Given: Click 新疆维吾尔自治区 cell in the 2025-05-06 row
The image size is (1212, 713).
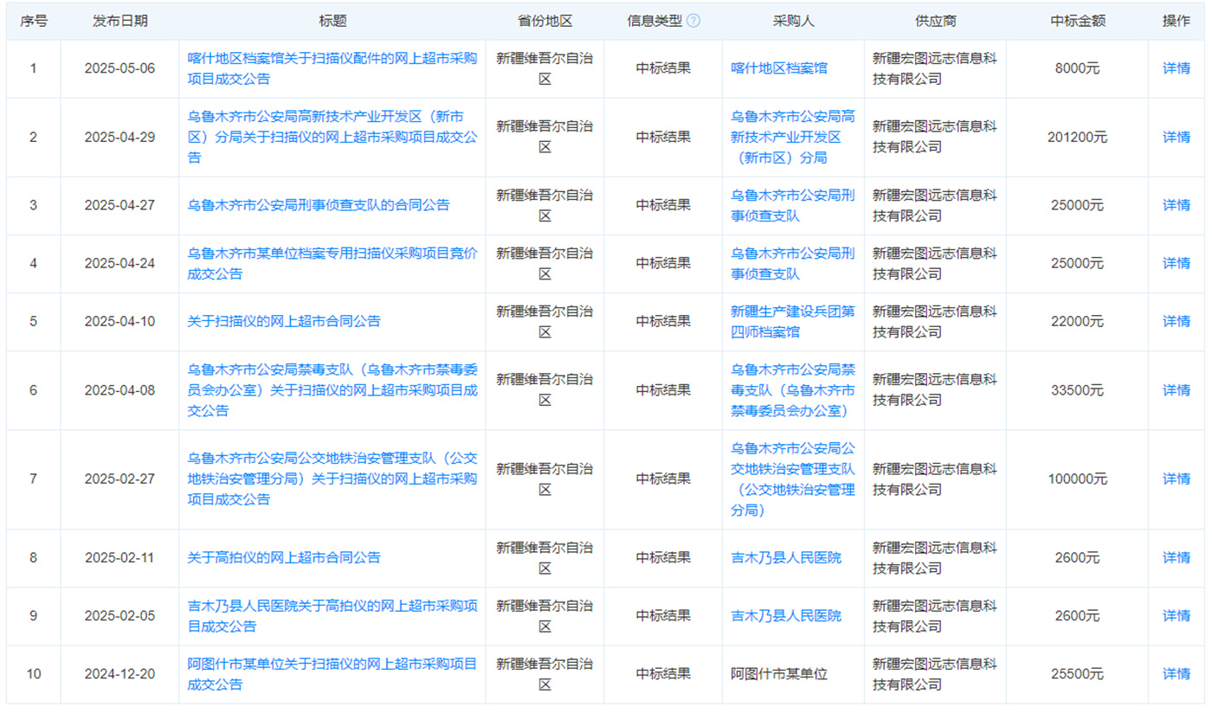Looking at the screenshot, I should 545,68.
